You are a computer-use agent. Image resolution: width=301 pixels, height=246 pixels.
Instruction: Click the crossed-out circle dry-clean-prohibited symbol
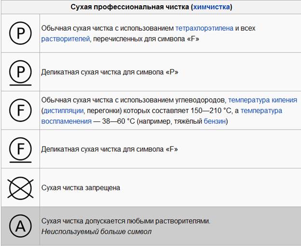pos(20,188)
